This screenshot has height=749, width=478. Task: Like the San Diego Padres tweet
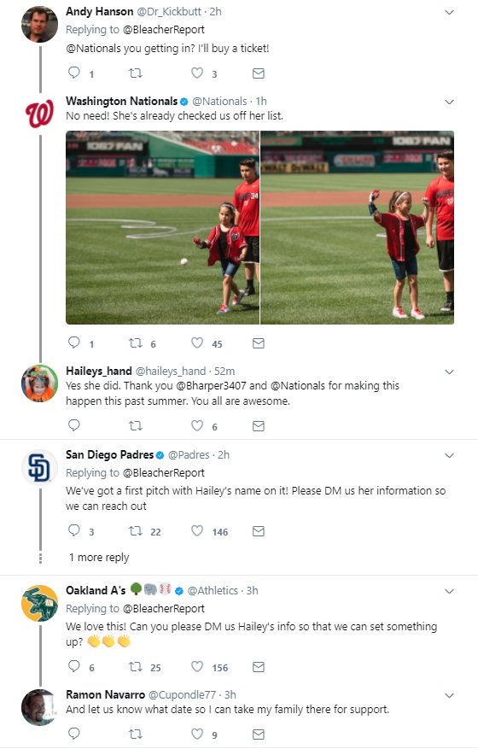[x=197, y=530]
